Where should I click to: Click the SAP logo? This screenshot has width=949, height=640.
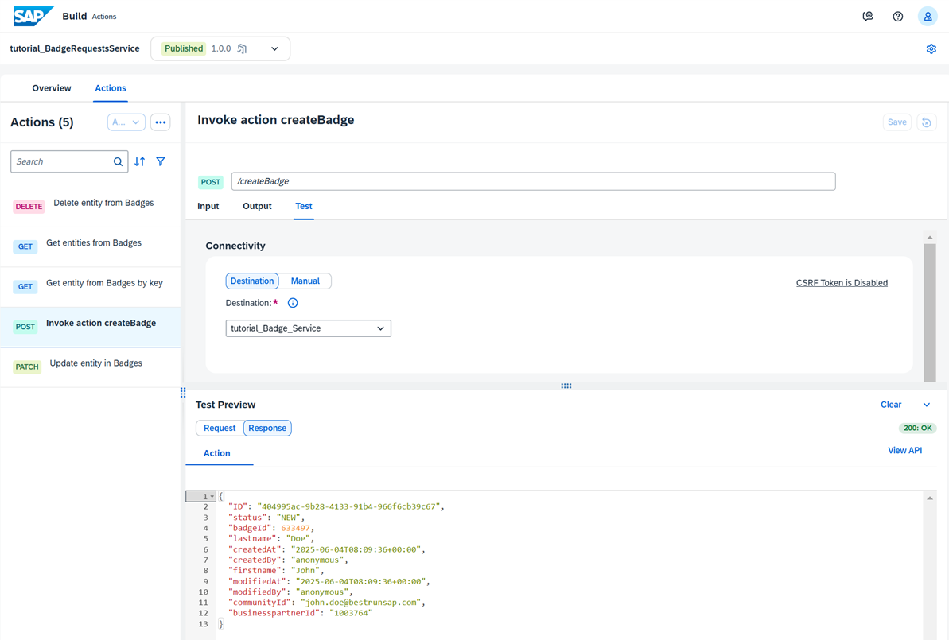tap(33, 17)
